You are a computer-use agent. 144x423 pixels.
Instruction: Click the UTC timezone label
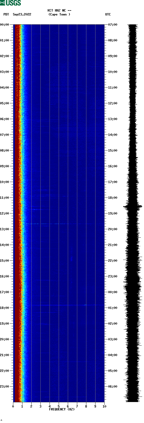pyautogui.click(x=108, y=14)
